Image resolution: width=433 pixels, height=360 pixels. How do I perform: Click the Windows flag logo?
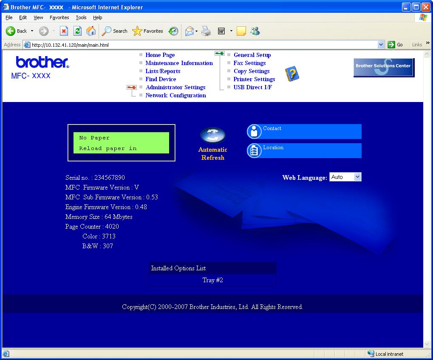pyautogui.click(x=423, y=17)
